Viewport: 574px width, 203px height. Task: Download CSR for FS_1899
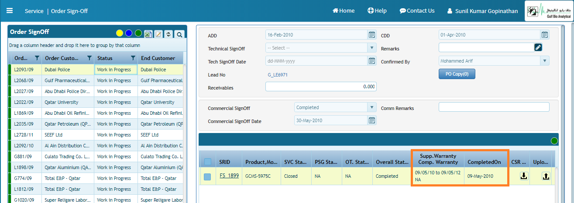click(x=524, y=176)
